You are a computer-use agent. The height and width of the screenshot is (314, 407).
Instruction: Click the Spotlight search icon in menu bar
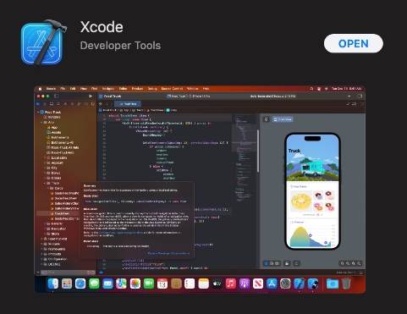click(311, 89)
